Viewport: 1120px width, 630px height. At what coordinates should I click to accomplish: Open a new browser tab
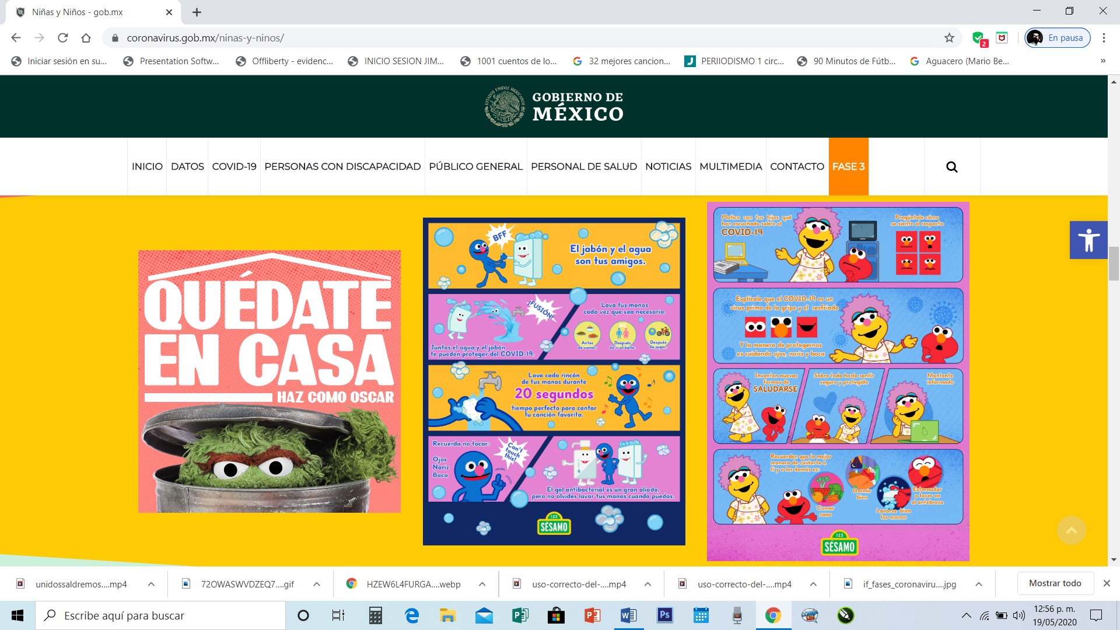tap(197, 12)
